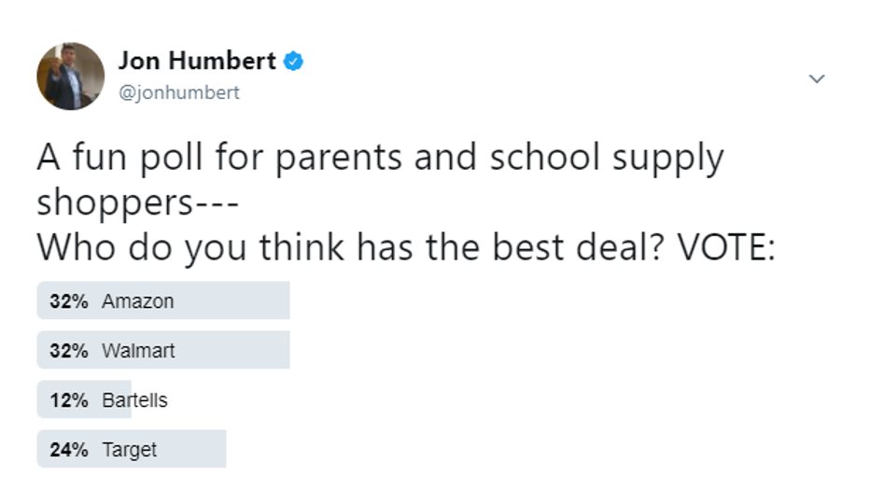Click the Target option label
870x489 pixels.
coord(130,450)
